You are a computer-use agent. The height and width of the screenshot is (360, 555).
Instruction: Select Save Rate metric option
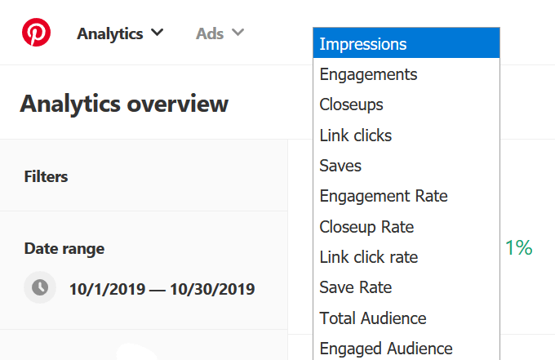click(406, 287)
